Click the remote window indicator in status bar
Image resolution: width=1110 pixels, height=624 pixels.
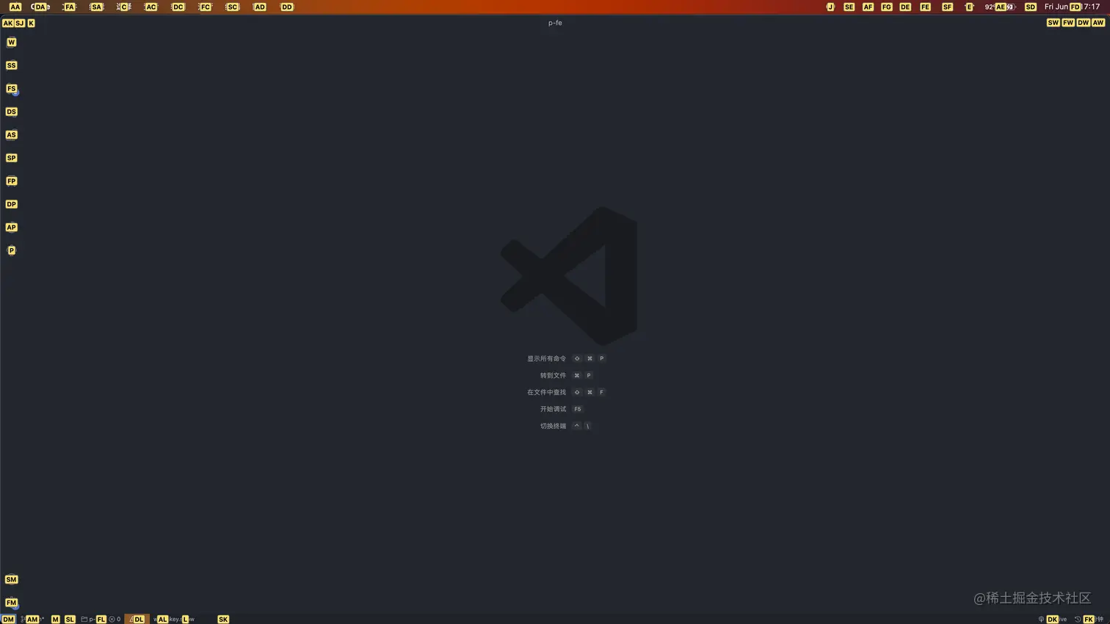[8, 619]
